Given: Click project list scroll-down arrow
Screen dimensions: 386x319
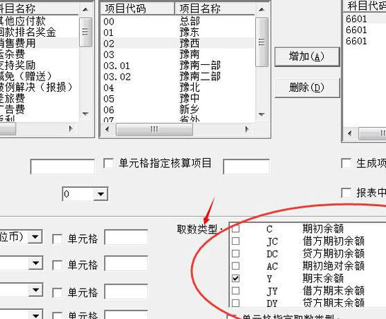Looking at the screenshot, I should [x=262, y=114].
